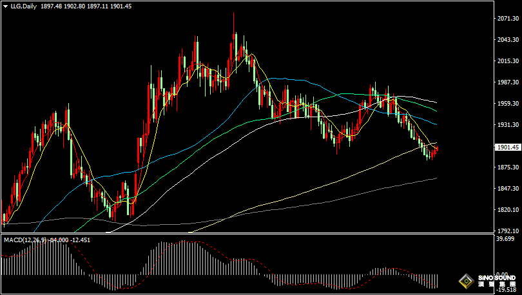Click the SINO SOUND watermark text
The width and height of the screenshot is (522, 295).
[497, 278]
